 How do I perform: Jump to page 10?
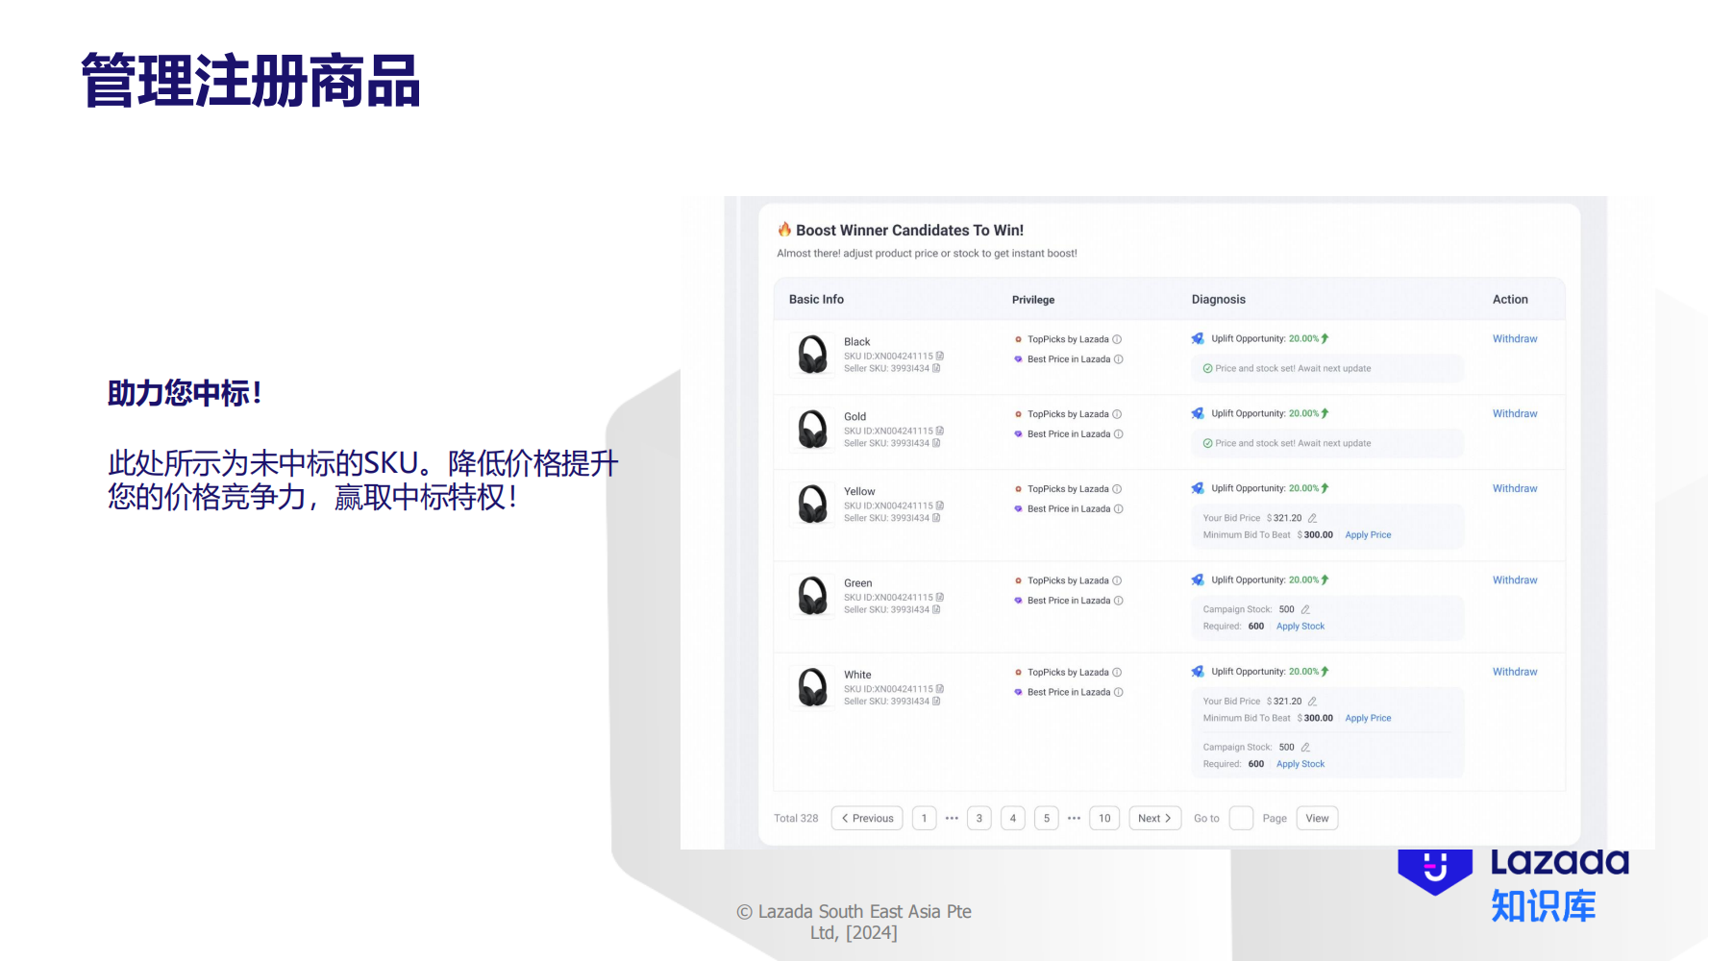click(1104, 819)
